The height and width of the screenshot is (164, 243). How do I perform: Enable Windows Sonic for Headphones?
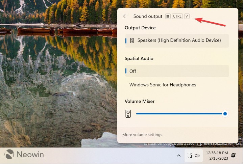tap(163, 85)
